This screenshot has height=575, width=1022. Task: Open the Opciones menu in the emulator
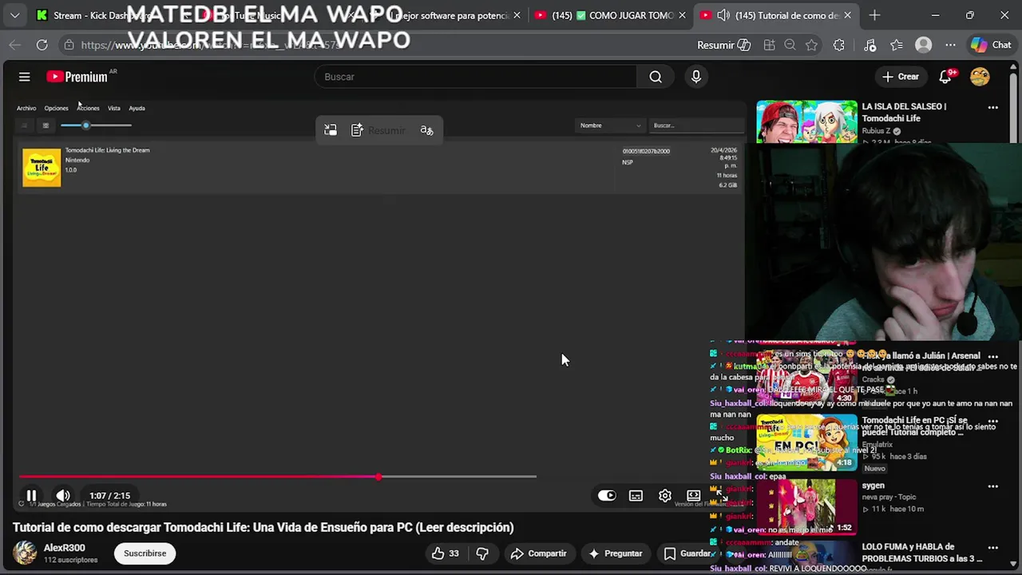click(x=56, y=108)
